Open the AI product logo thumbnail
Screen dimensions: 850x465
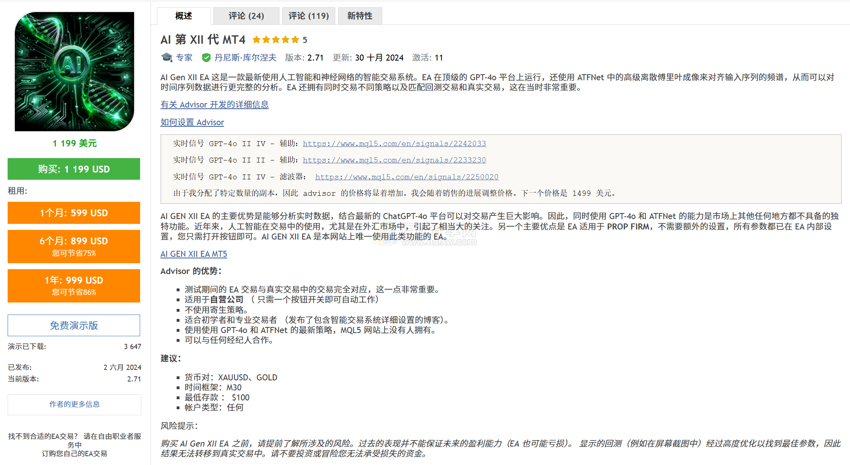tap(75, 71)
